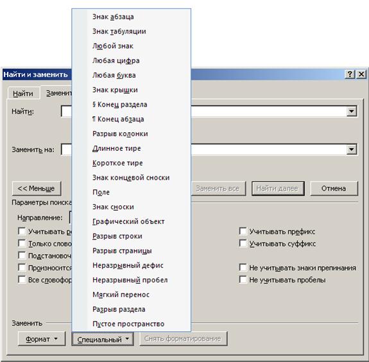The image size is (369, 362).
Task: Expand the 'Найти' field history dropdown arrow
Action: [x=352, y=111]
